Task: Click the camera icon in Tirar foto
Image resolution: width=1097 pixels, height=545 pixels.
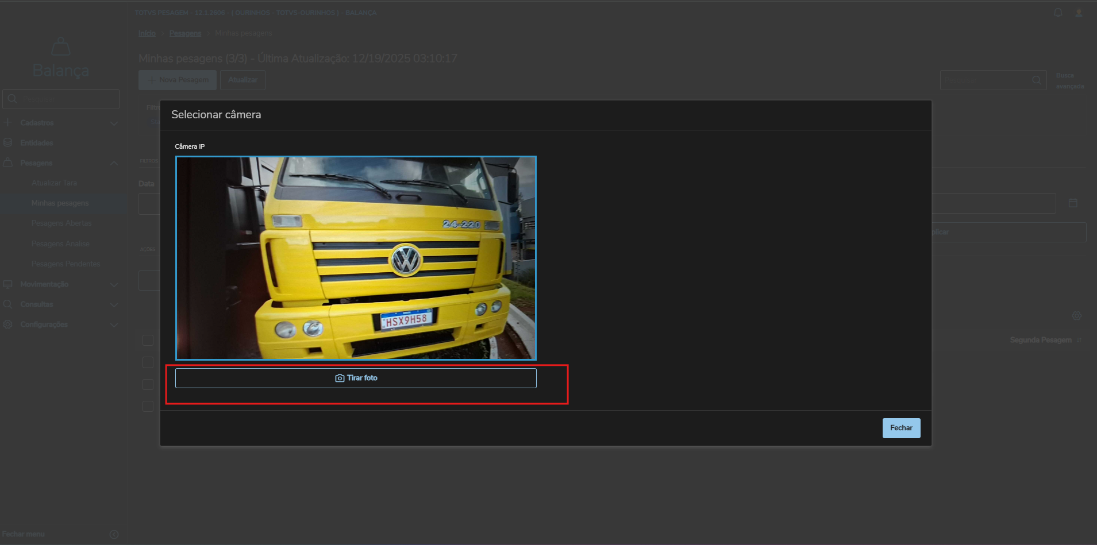Action: point(340,378)
